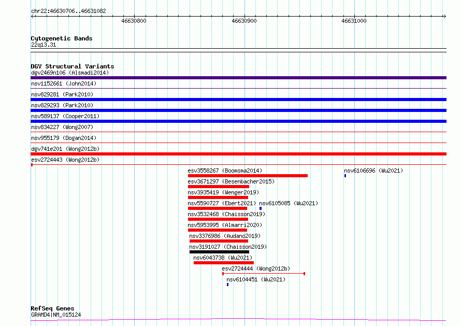Click the nsv6105085 (Wu2021) label
This screenshot has width=461, height=326.
point(289,203)
